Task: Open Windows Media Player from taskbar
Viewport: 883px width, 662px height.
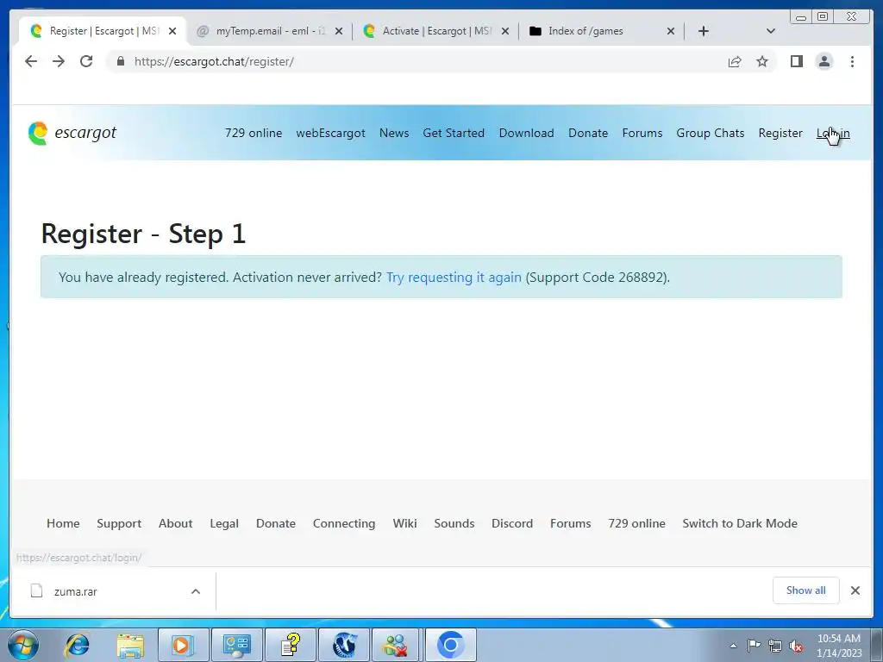Action: coord(183,645)
